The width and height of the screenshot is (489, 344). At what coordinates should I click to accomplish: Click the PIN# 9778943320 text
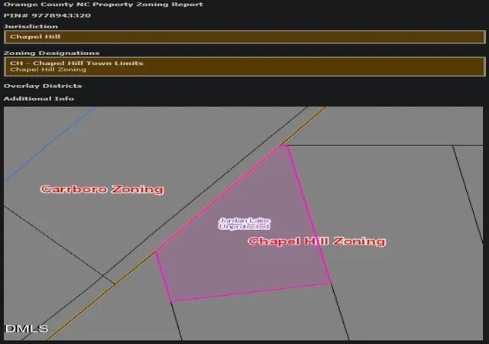click(47, 15)
